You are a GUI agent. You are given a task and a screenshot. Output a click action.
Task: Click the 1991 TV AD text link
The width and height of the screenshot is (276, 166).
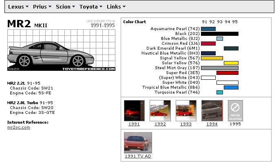tap(138, 156)
